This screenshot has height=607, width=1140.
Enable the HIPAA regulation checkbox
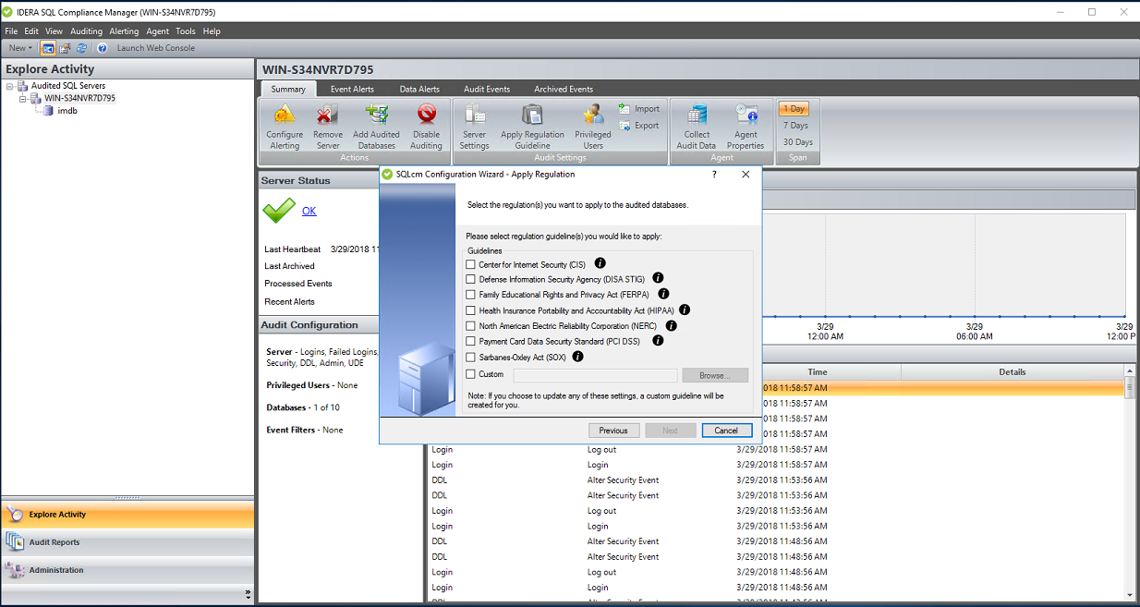471,310
